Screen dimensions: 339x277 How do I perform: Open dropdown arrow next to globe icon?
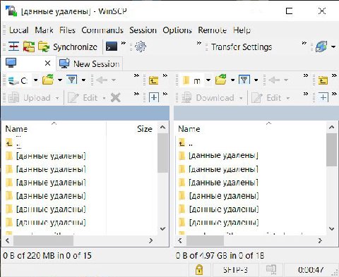coord(333,47)
